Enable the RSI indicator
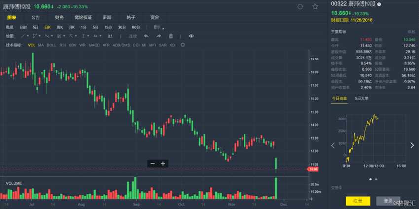 tap(63, 45)
